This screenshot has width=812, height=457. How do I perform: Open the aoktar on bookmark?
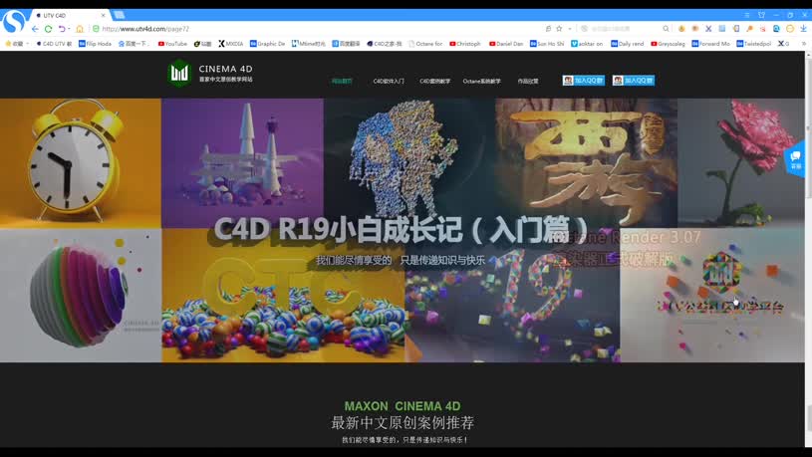click(x=587, y=44)
